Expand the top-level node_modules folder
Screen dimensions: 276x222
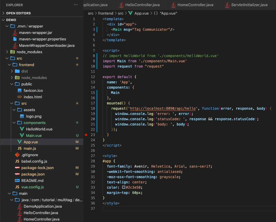click(7, 52)
